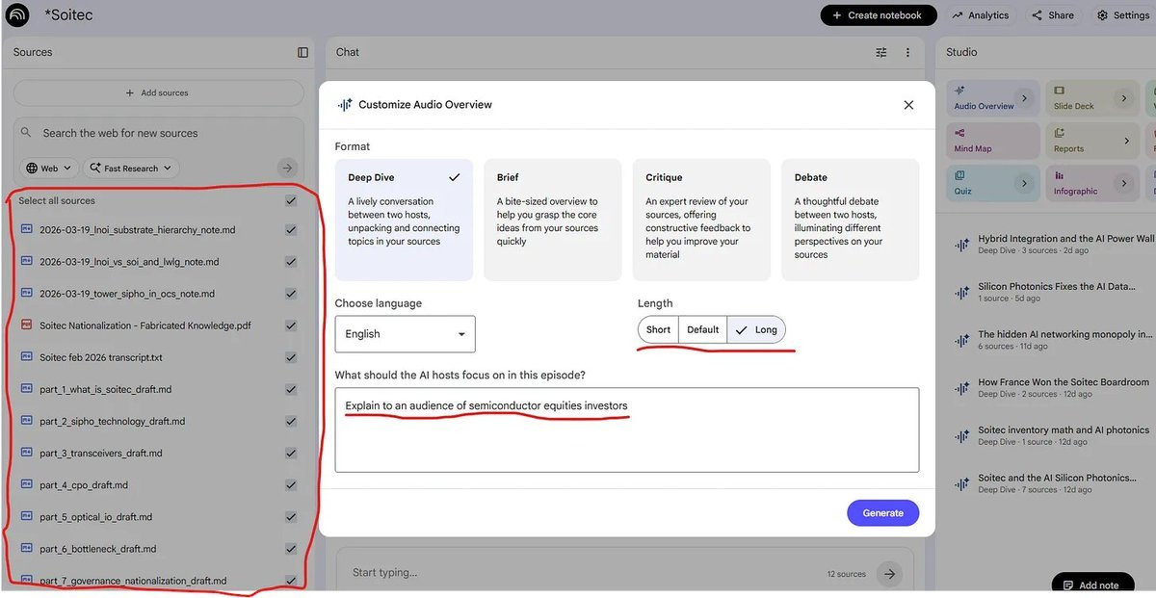Click the Share button
1156x598 pixels.
pyautogui.click(x=1053, y=15)
